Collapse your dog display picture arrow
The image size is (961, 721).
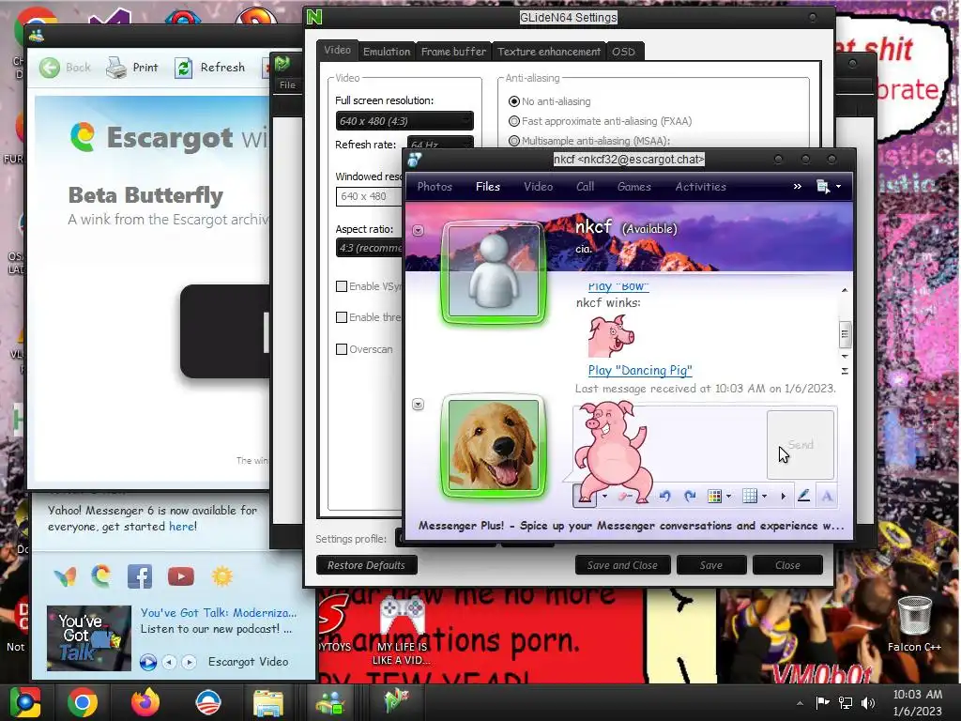pos(418,404)
